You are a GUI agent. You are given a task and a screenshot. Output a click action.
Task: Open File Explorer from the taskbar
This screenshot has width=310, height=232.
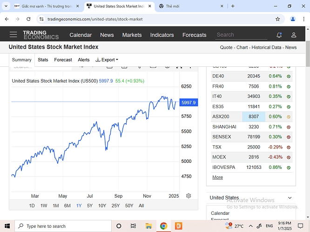pos(148,226)
